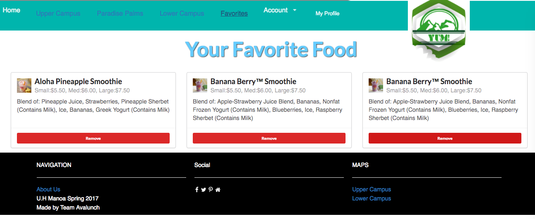The height and width of the screenshot is (219, 535).
Task: Open the Twitter social icon
Action: pos(204,190)
